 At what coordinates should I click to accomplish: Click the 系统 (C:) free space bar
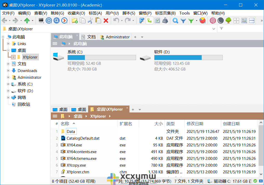pyautogui.click(x=101, y=57)
